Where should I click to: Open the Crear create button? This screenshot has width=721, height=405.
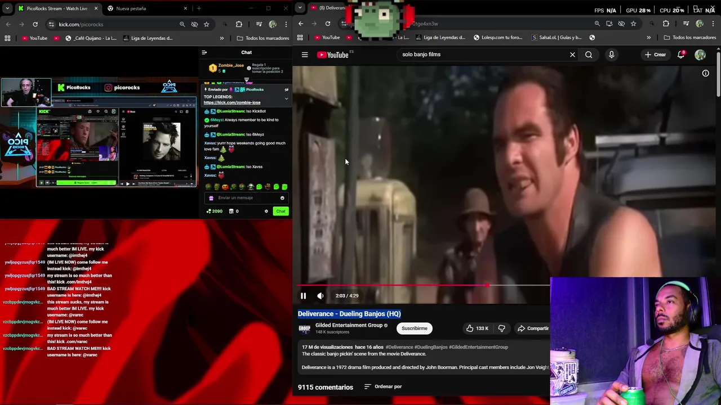coord(656,55)
